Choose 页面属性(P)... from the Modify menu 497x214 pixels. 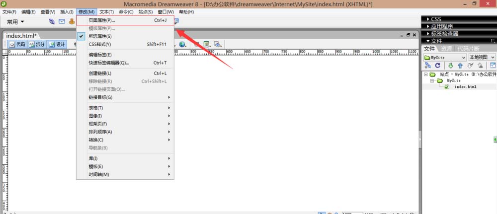coord(125,20)
